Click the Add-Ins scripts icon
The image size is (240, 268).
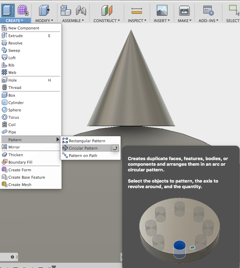(208, 10)
